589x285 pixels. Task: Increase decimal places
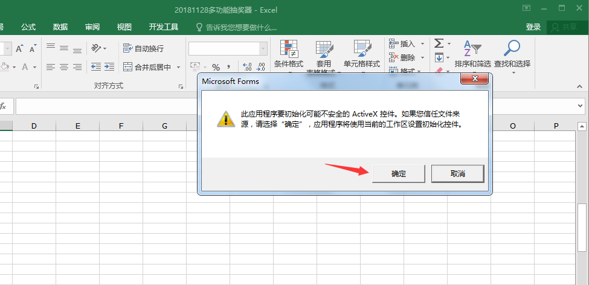pyautogui.click(x=248, y=67)
